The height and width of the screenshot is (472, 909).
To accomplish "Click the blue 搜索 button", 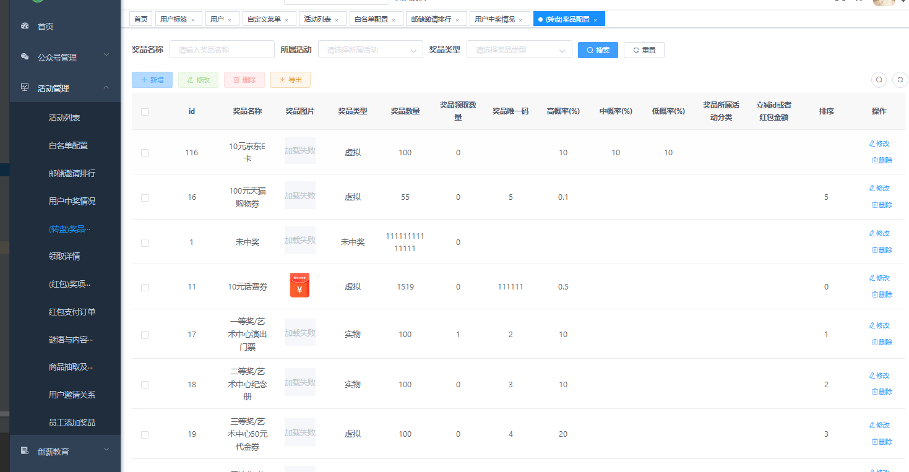I will (598, 50).
